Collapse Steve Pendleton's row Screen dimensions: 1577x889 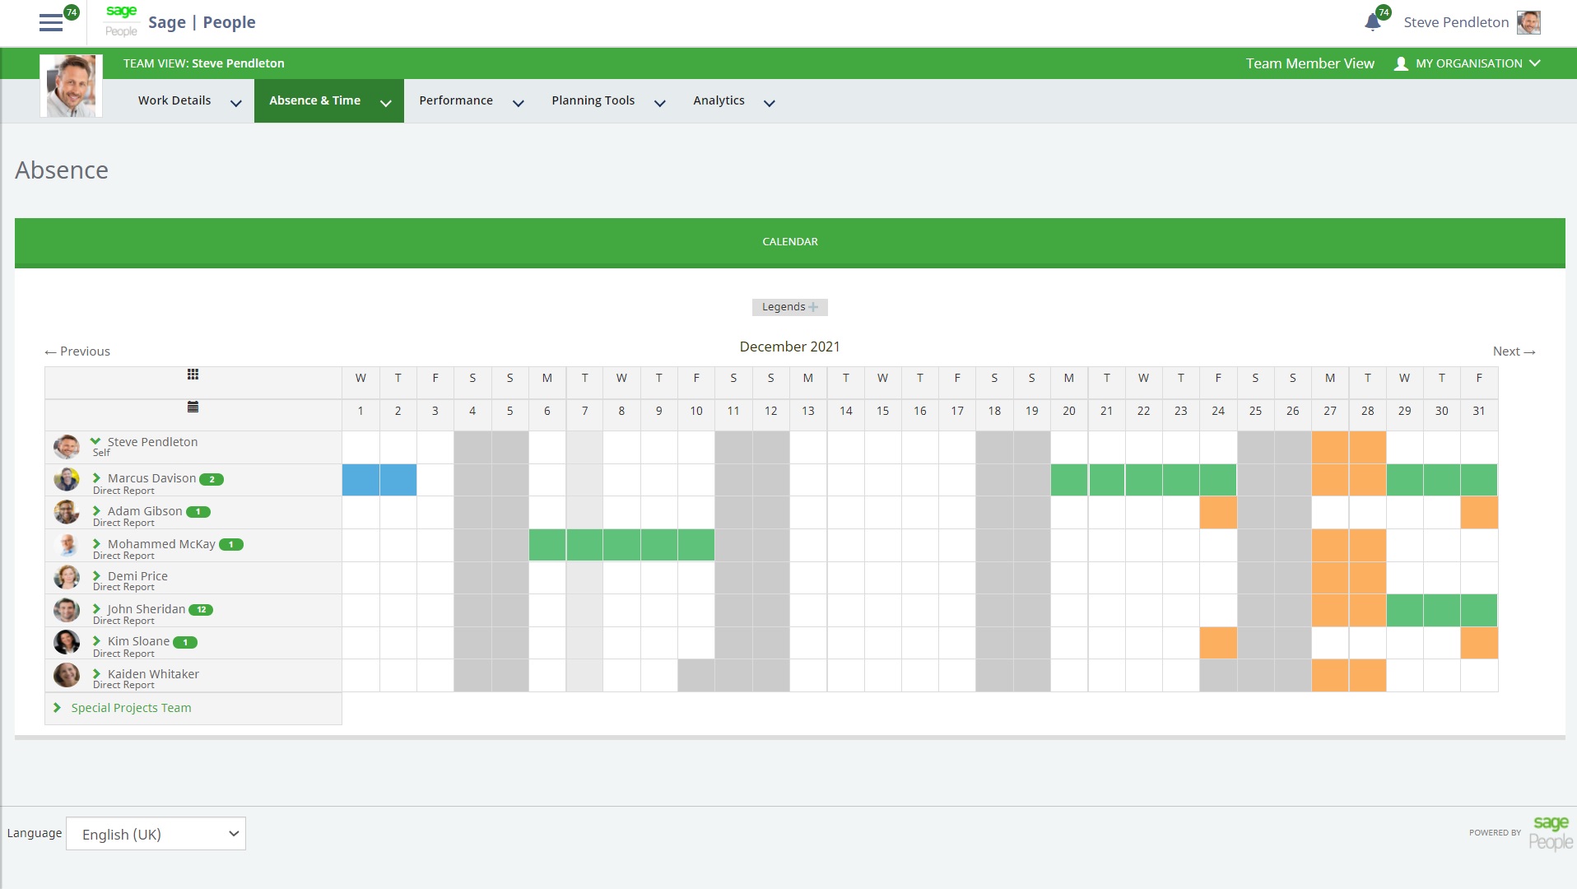(x=95, y=441)
